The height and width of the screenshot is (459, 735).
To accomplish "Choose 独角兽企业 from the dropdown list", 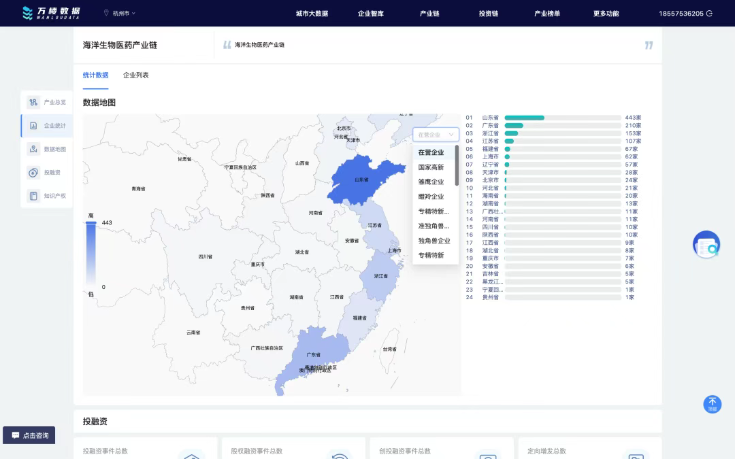I will [434, 240].
